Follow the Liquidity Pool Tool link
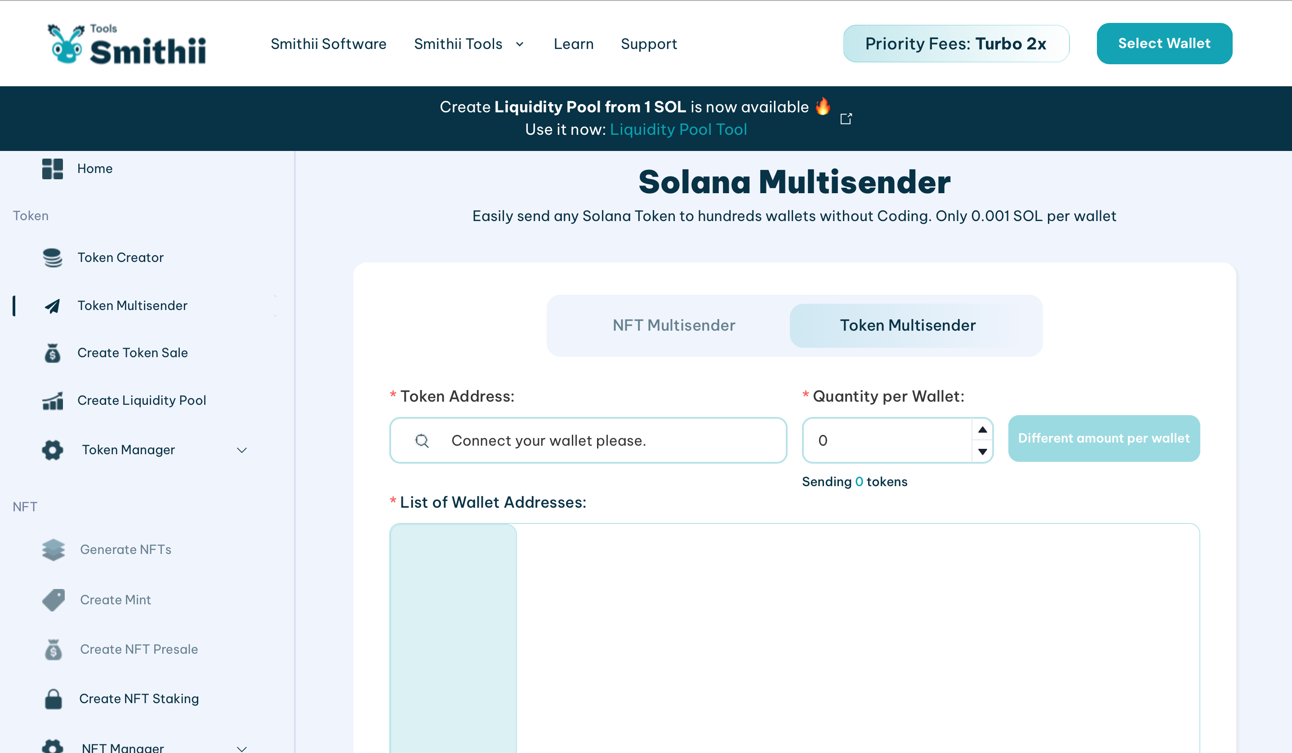This screenshot has height=753, width=1292. click(678, 129)
